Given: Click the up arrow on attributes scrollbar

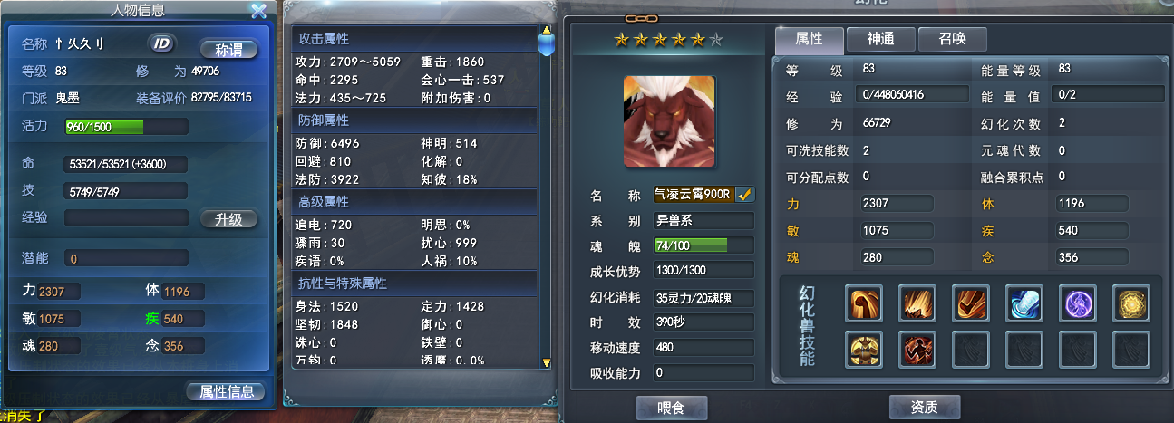Looking at the screenshot, I should [x=546, y=31].
